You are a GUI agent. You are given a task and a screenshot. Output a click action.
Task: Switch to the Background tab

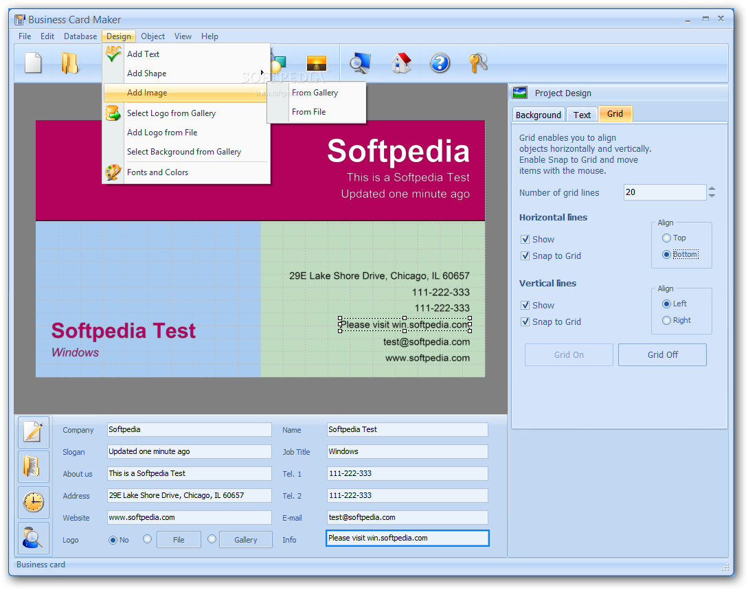pos(538,115)
